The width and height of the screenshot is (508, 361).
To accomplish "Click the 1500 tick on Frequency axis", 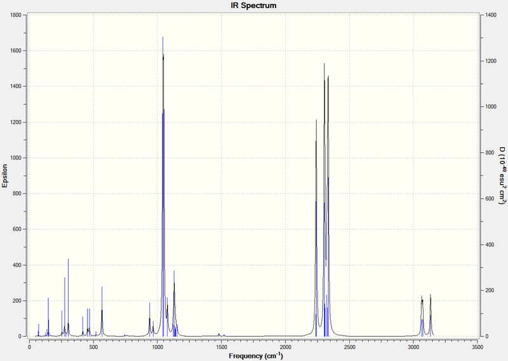I will 222,347.
